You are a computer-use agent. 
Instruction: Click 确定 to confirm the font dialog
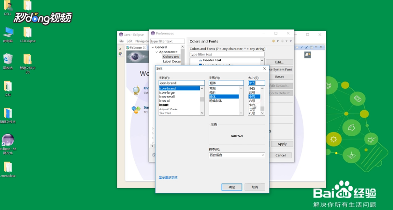232,187
